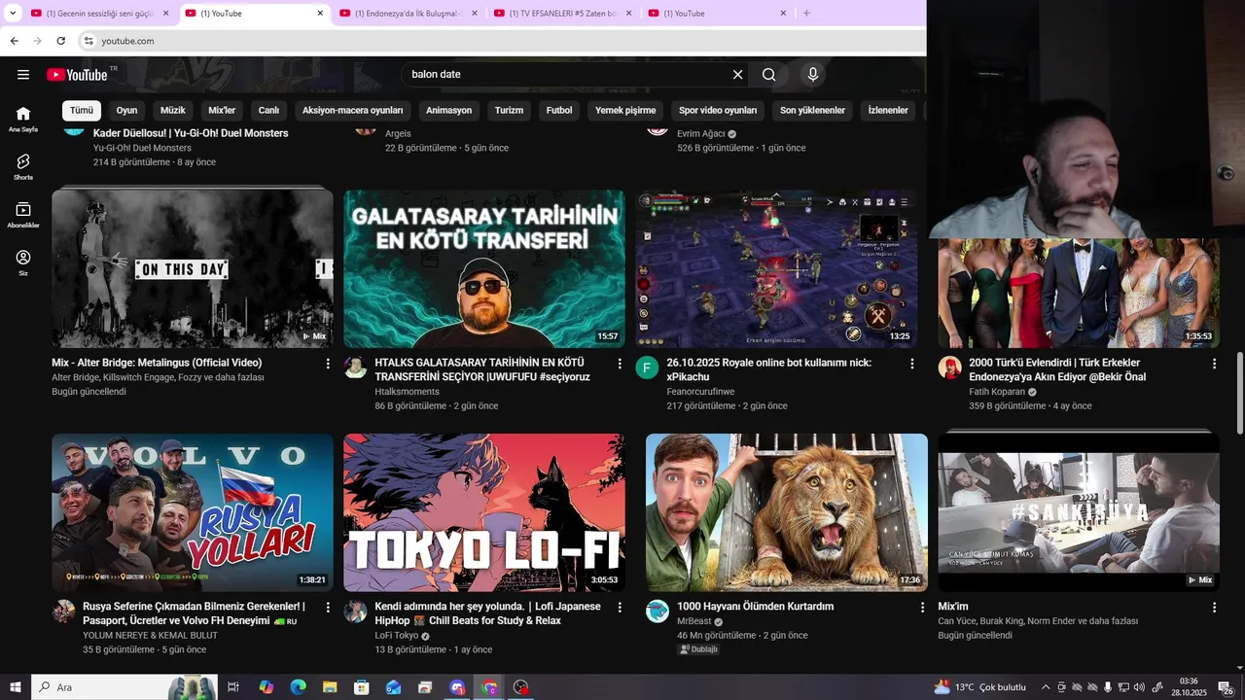This screenshot has width=1245, height=700.
Task: Open options menu for Rusya Seferine video
Action: 328,608
